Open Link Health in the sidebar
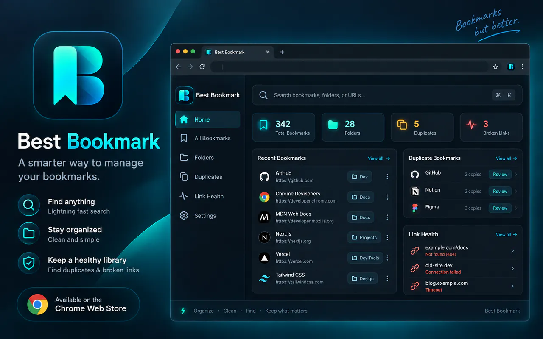The width and height of the screenshot is (543, 339). point(207,196)
